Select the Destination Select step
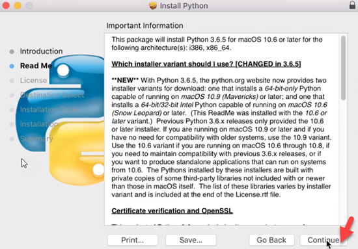Viewport: 358px width, 249px height. point(52,95)
